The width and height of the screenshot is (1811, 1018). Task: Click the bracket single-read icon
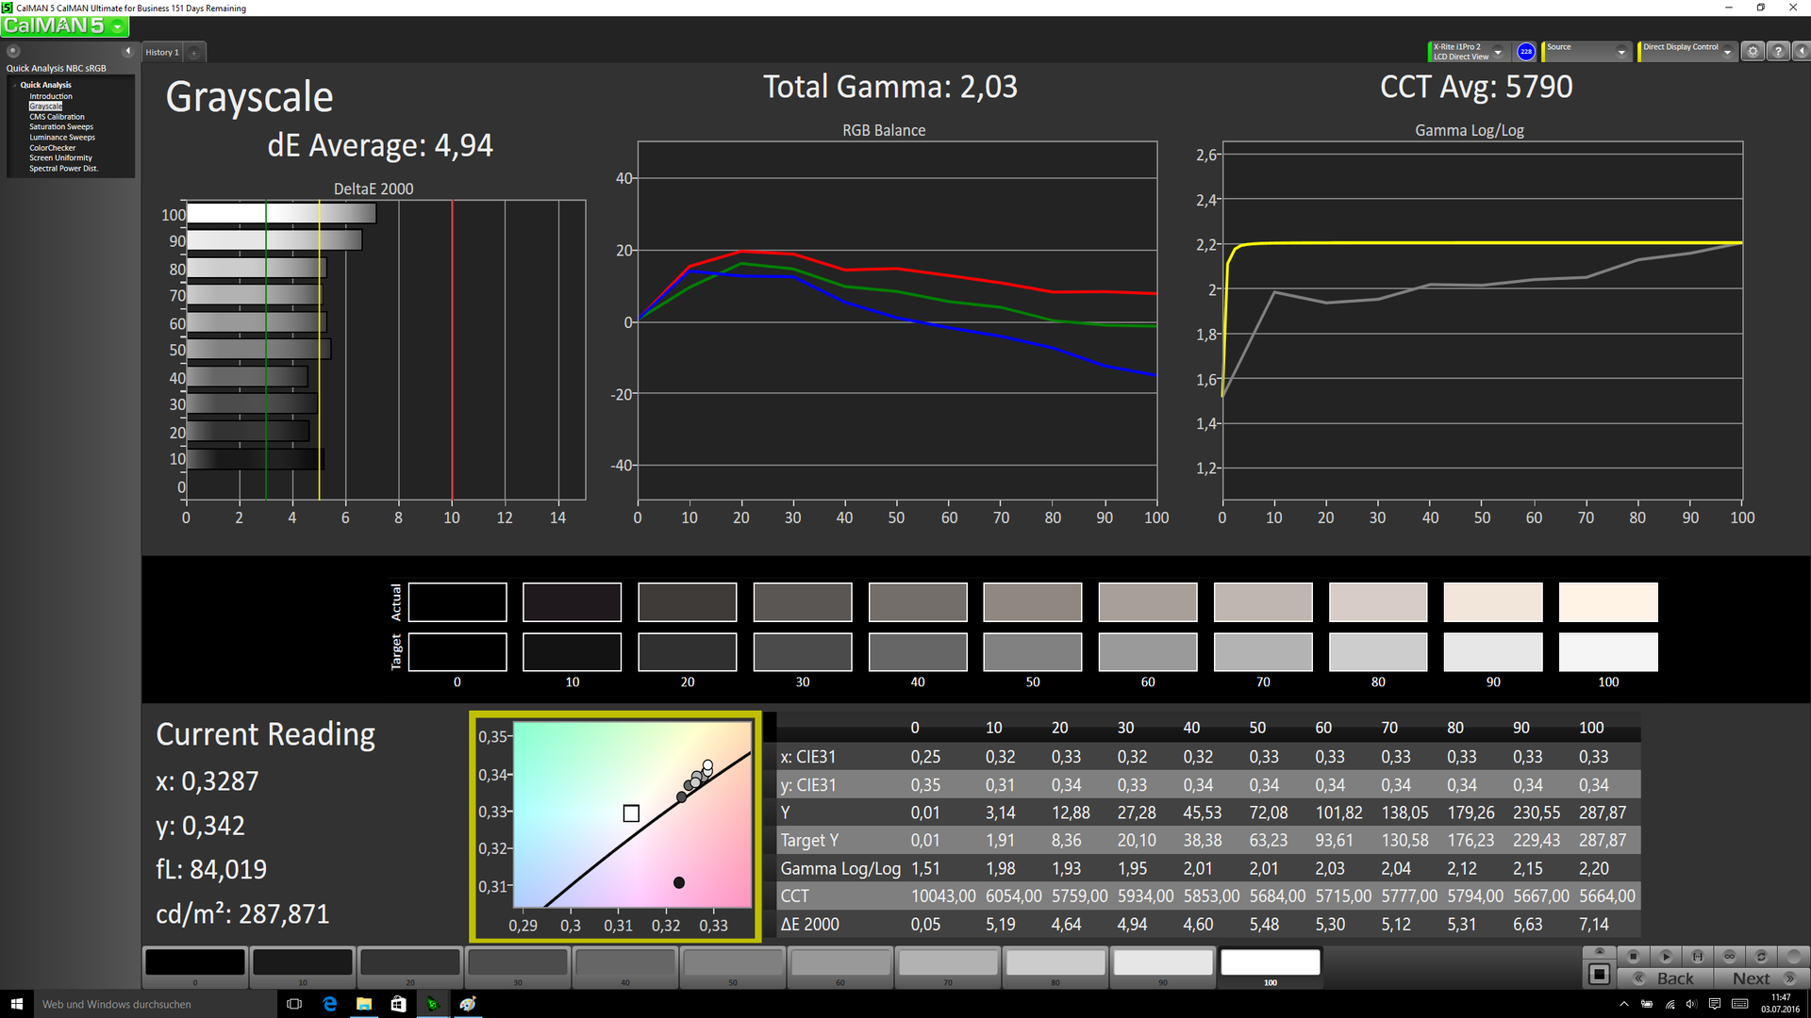(x=1697, y=956)
